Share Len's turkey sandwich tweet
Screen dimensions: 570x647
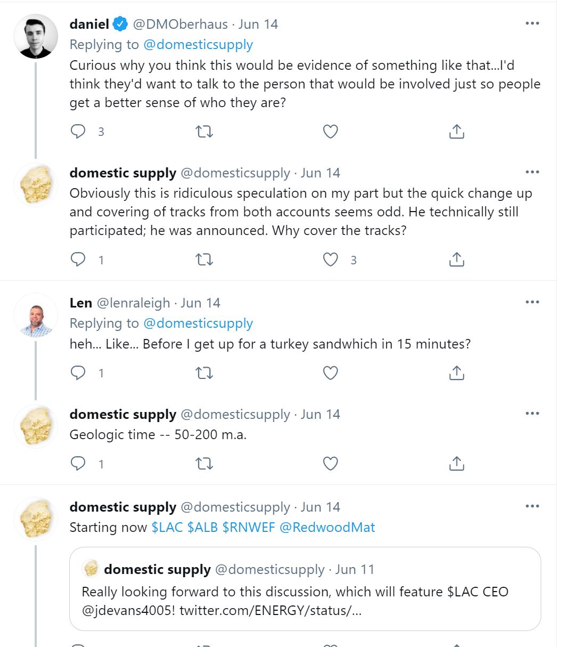click(457, 373)
